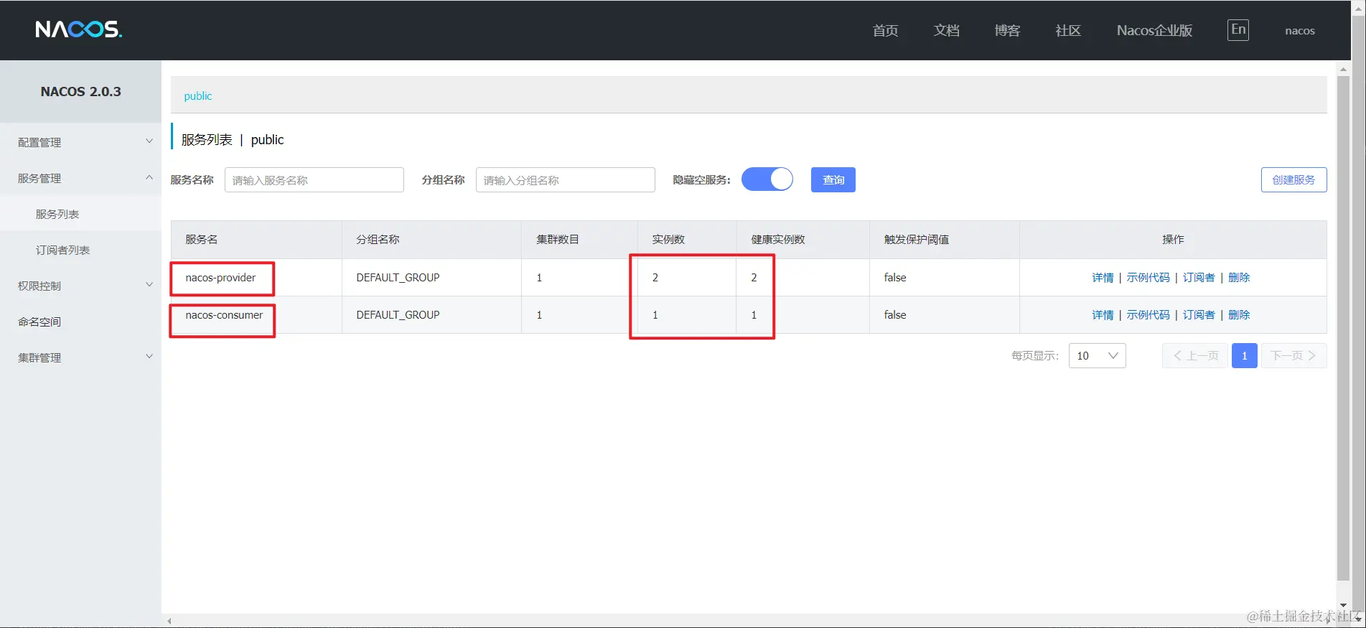Click the vertical scrollbar thumb
The width and height of the screenshot is (1366, 628).
click(1343, 328)
